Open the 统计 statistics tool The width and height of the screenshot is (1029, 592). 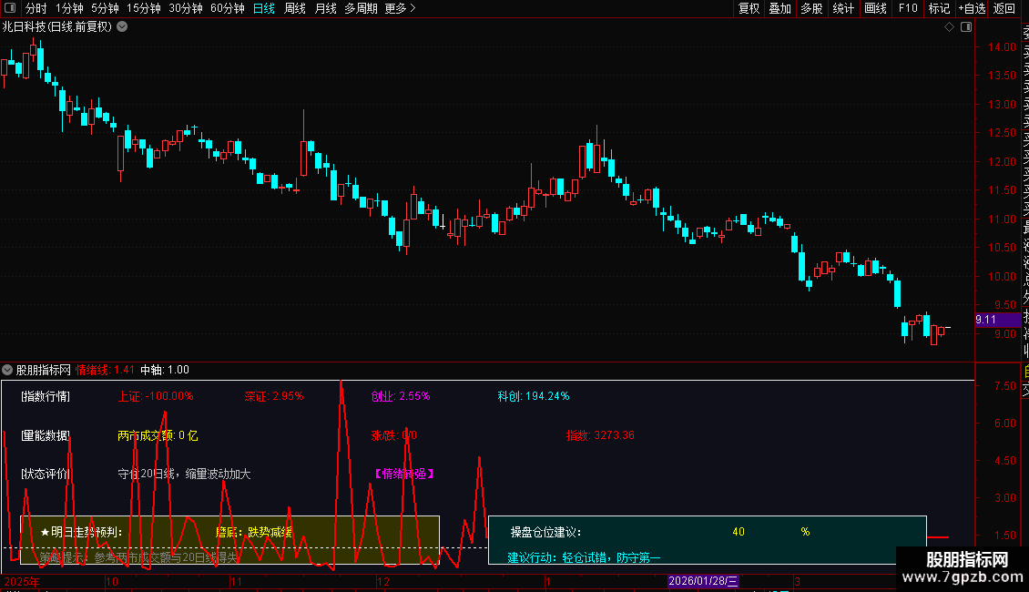(843, 8)
